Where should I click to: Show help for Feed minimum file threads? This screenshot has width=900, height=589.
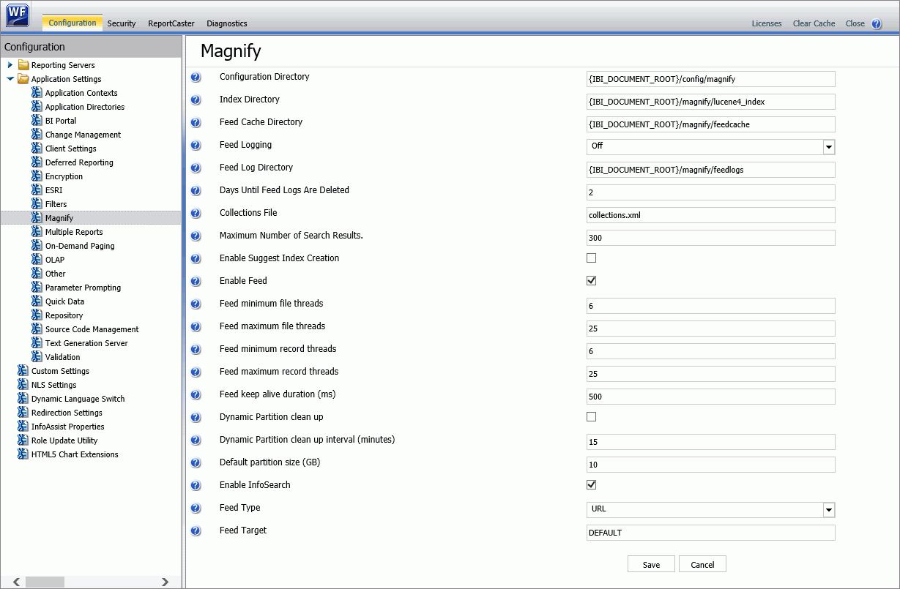click(x=196, y=304)
